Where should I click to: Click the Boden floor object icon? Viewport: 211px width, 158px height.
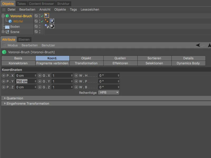7,27
